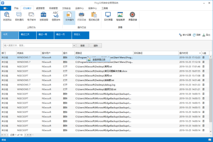Viewport: 213px width, 142px height.
Task: Click the 审计设置 audit settings gear
Action: coord(185,35)
